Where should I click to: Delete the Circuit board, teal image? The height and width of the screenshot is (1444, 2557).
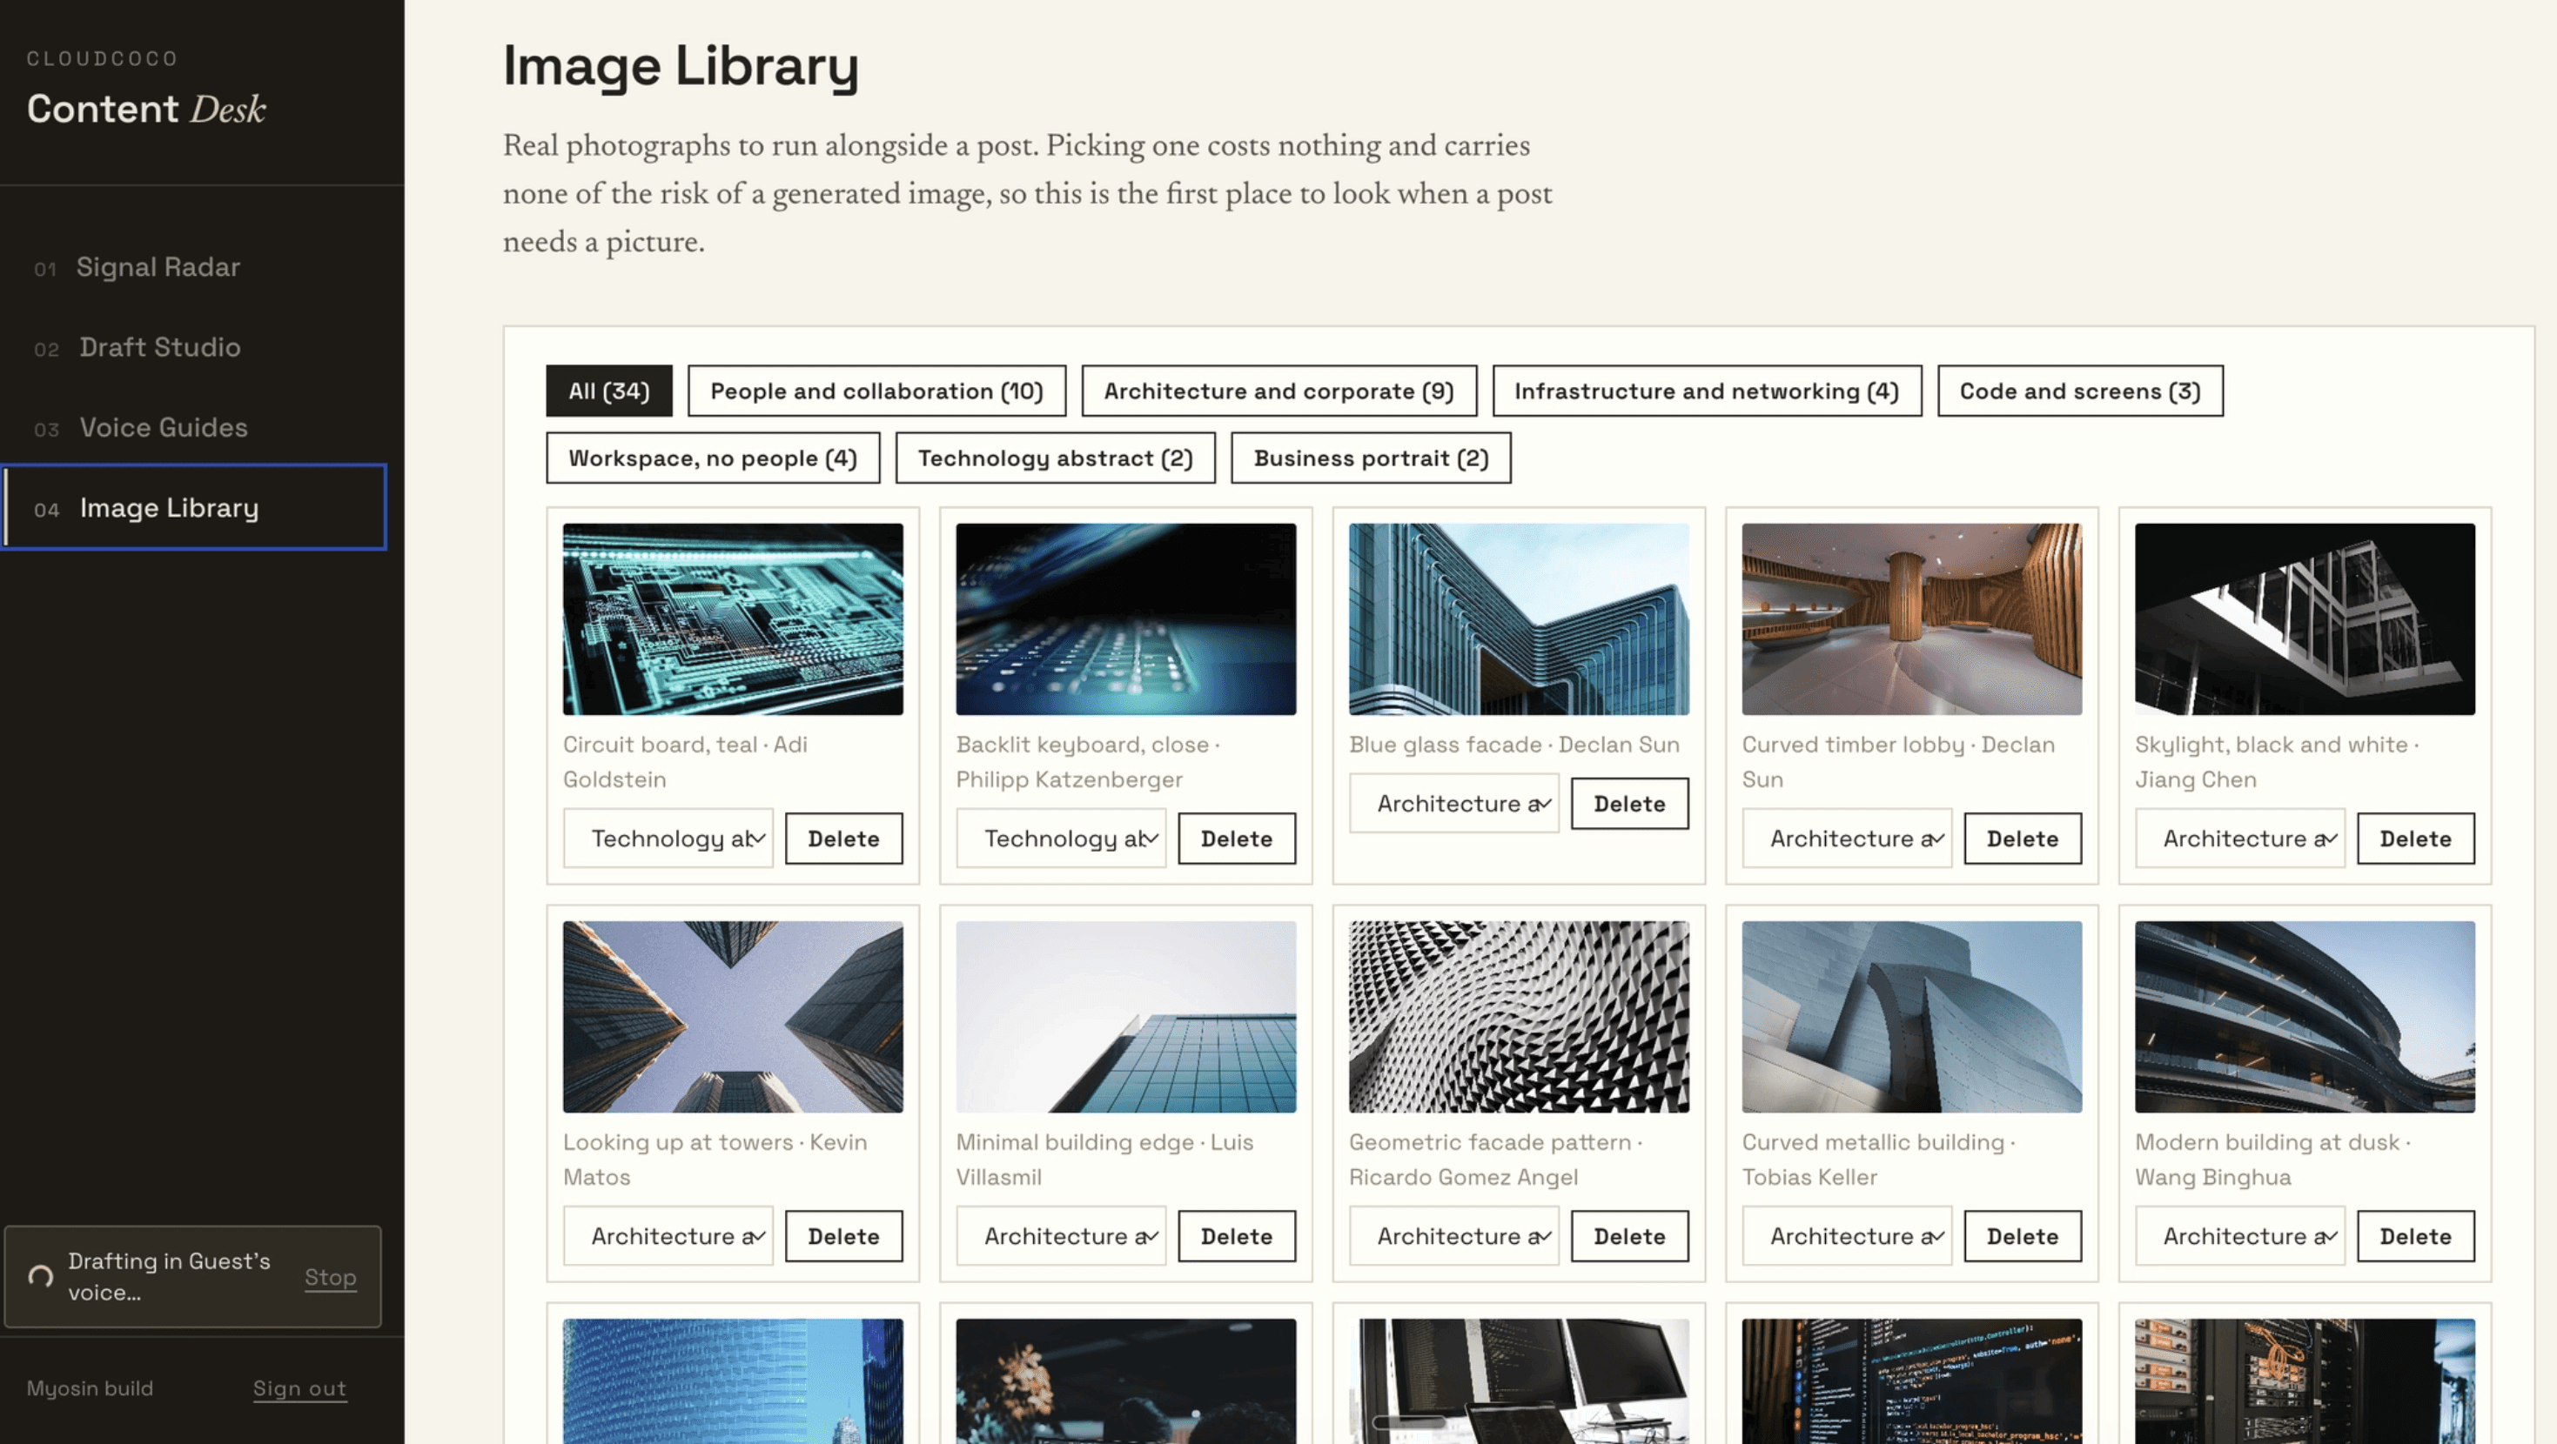[x=843, y=839]
